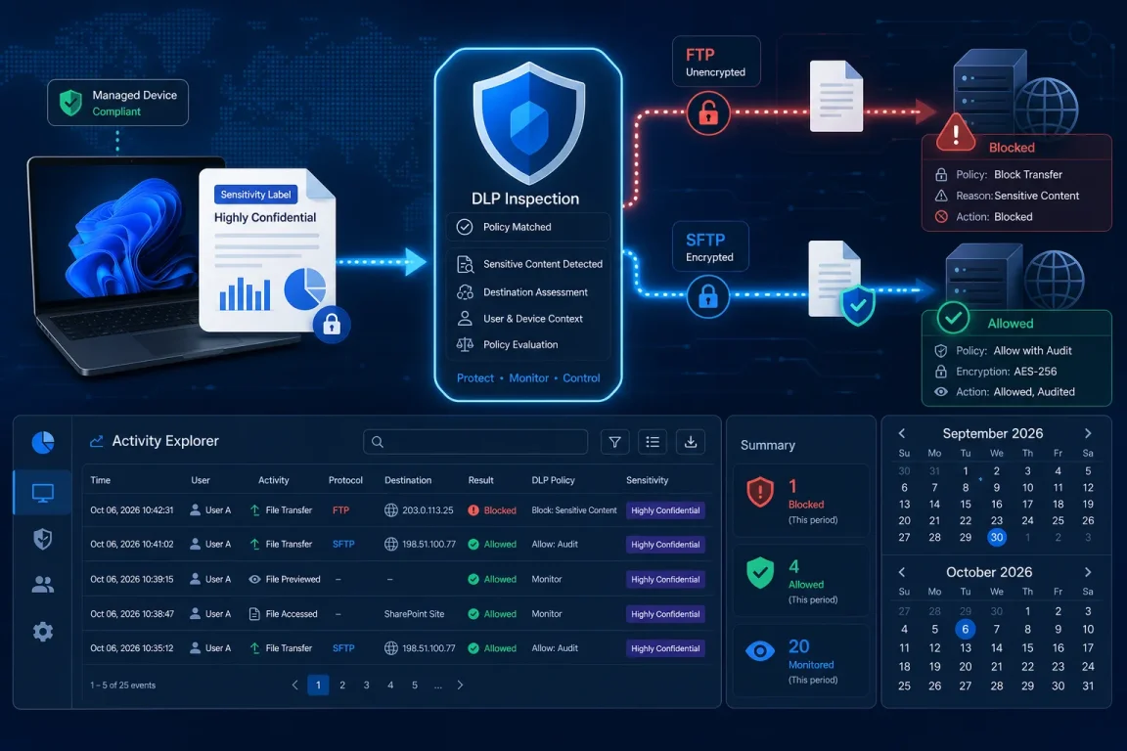The width and height of the screenshot is (1127, 751).
Task: Go to previous month from October 2026
Action: (x=902, y=572)
